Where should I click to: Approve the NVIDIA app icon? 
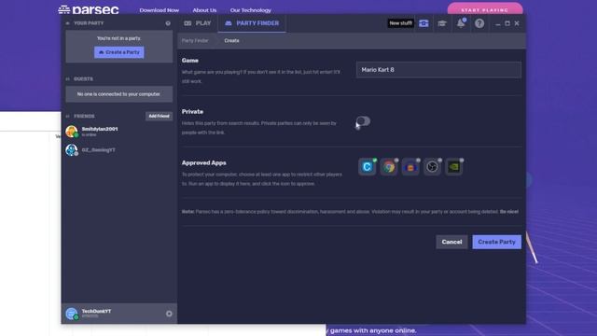[454, 167]
